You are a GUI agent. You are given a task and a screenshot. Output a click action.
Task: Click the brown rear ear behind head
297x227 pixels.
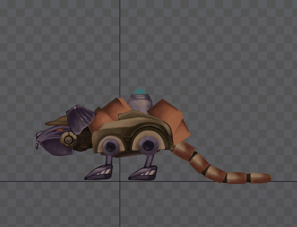[x=57, y=121]
